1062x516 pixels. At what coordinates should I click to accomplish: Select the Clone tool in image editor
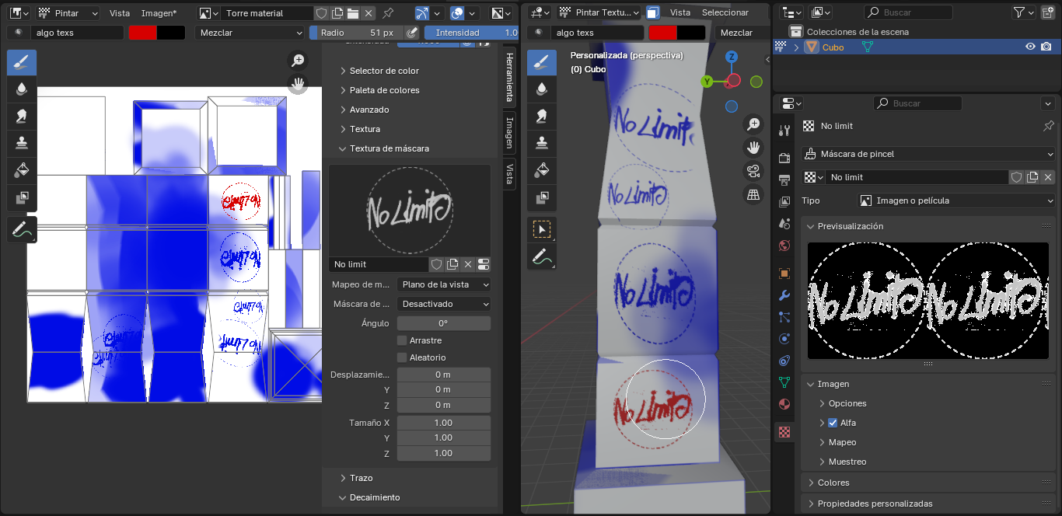pyautogui.click(x=22, y=142)
